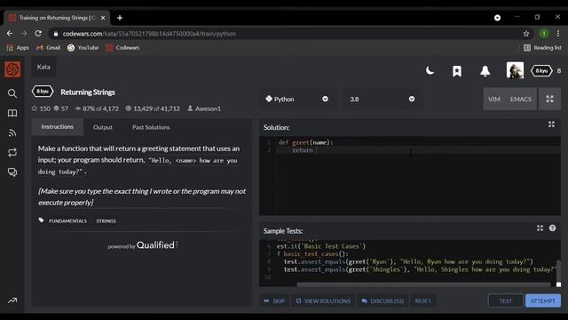Open the Kumite loop icon in sidebar
Screen dimensions: 568x320
(x=12, y=152)
